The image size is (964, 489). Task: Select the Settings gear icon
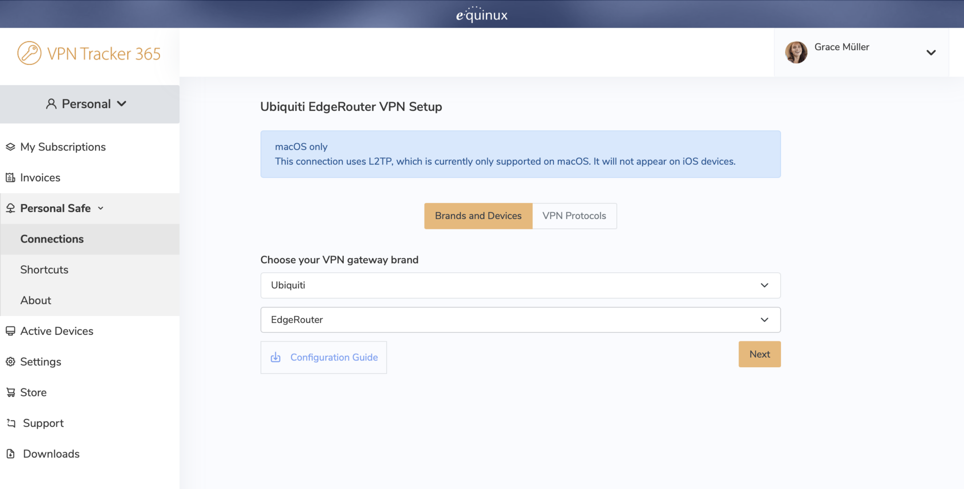10,362
